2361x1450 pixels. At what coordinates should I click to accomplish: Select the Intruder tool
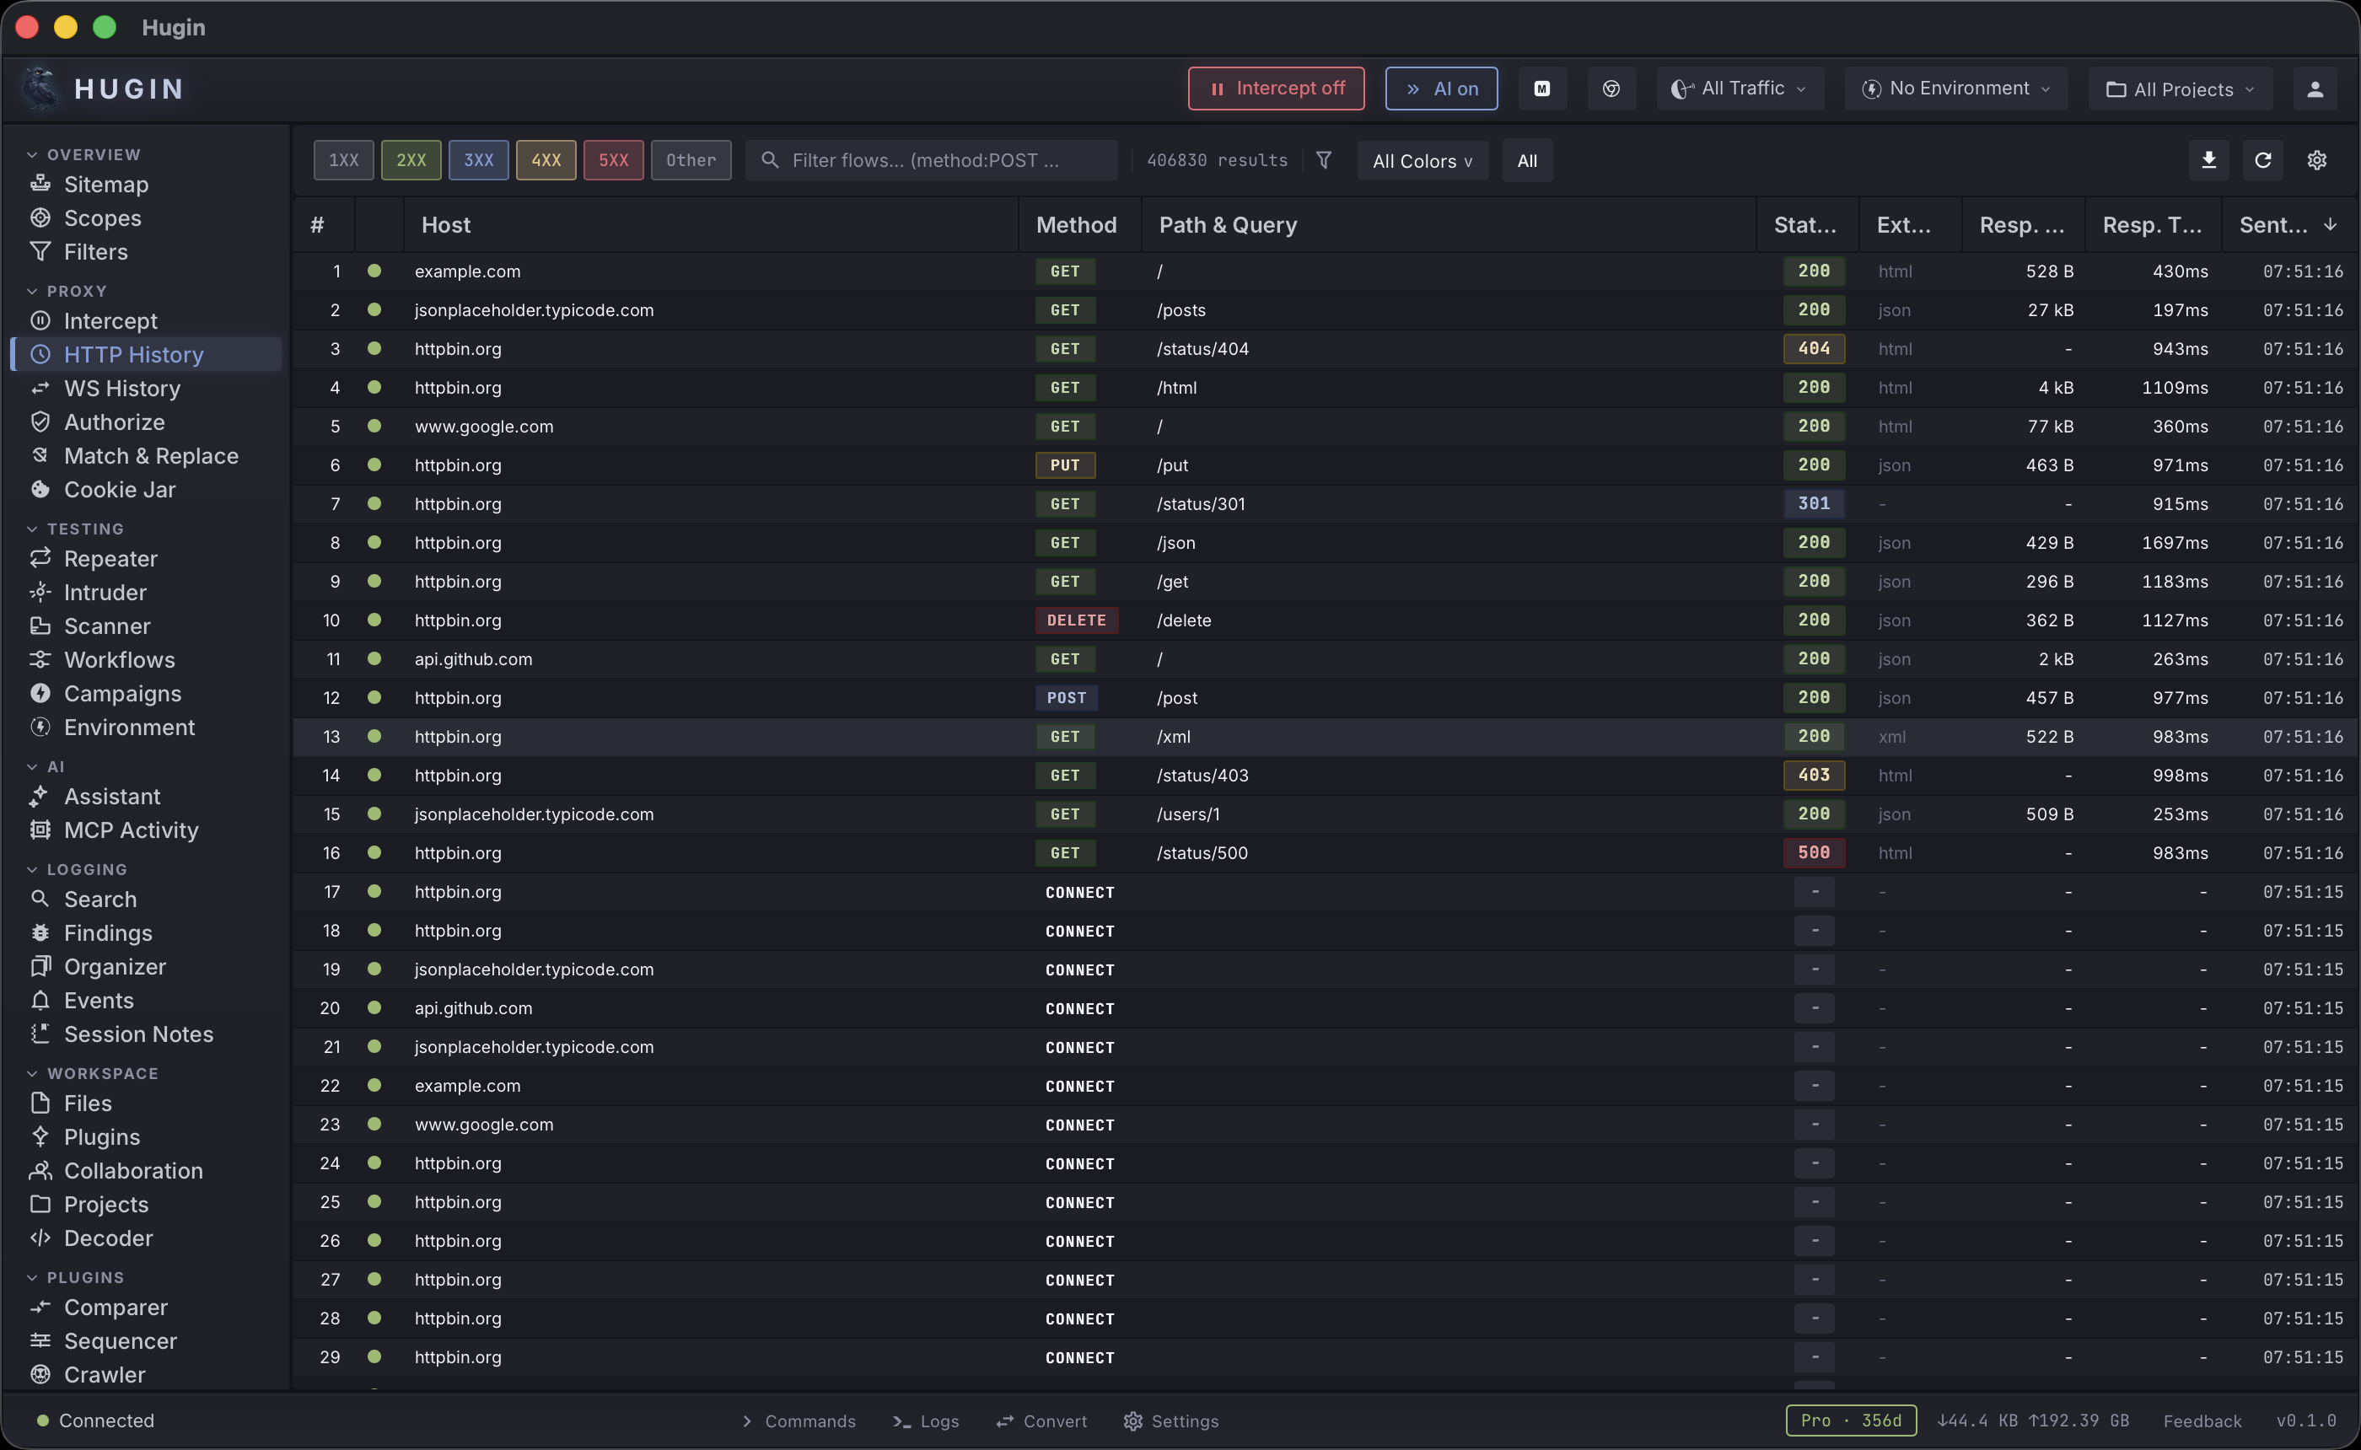click(105, 592)
